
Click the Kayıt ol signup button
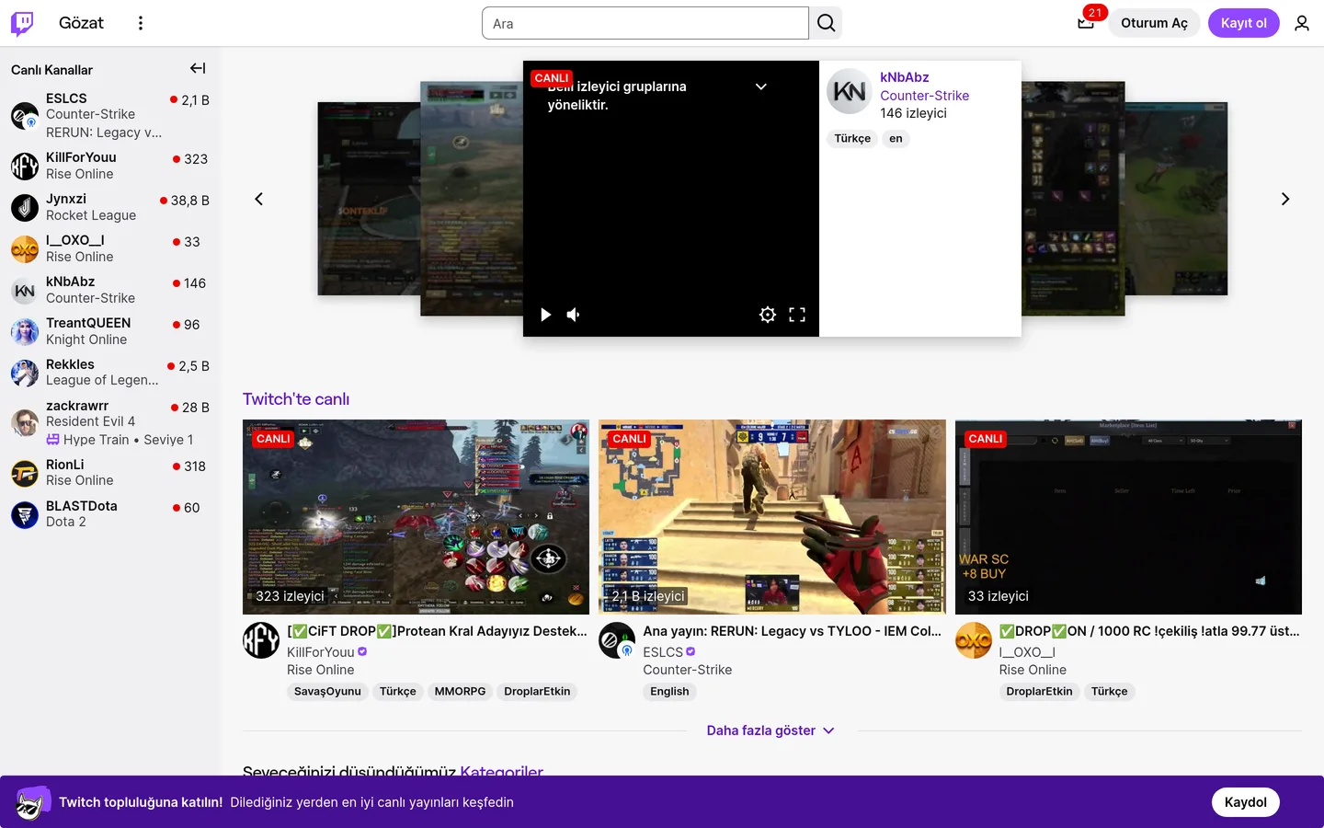click(1243, 23)
